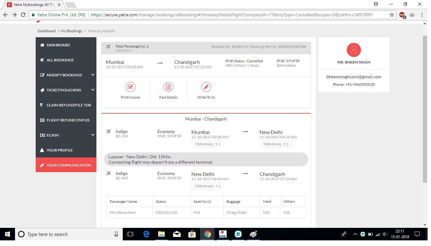Go to Dashboard breadcrumb link
Screen dimensions: 431x246
[46, 31]
